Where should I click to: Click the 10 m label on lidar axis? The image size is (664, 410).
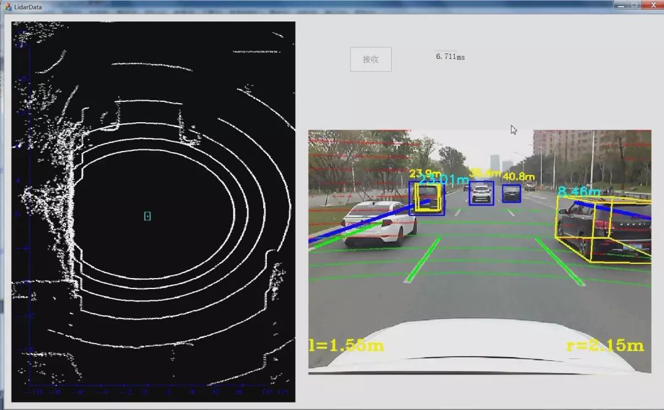click(268, 391)
